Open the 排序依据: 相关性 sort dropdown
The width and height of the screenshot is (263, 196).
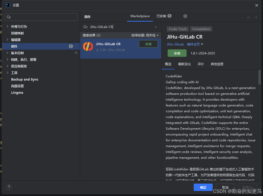145,35
